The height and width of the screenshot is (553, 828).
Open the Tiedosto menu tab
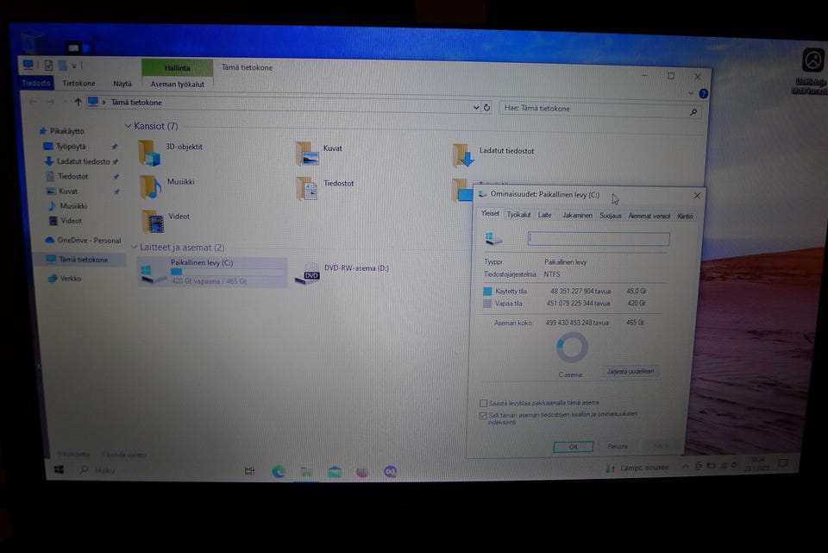click(36, 83)
